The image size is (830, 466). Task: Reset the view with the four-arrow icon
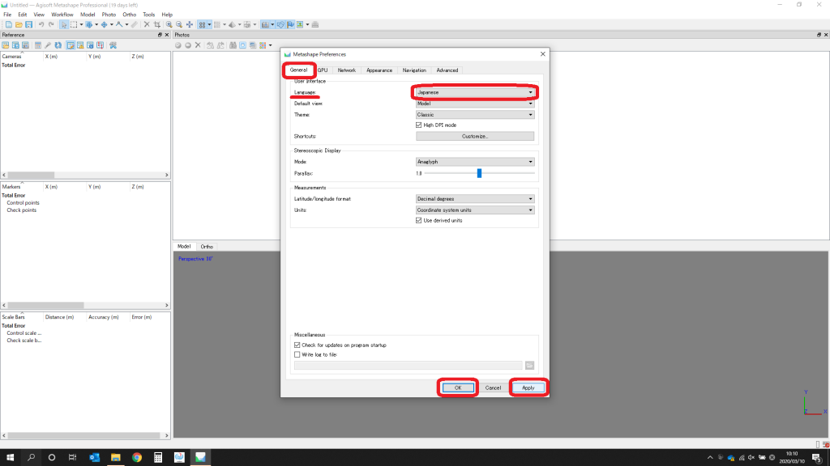(x=190, y=24)
